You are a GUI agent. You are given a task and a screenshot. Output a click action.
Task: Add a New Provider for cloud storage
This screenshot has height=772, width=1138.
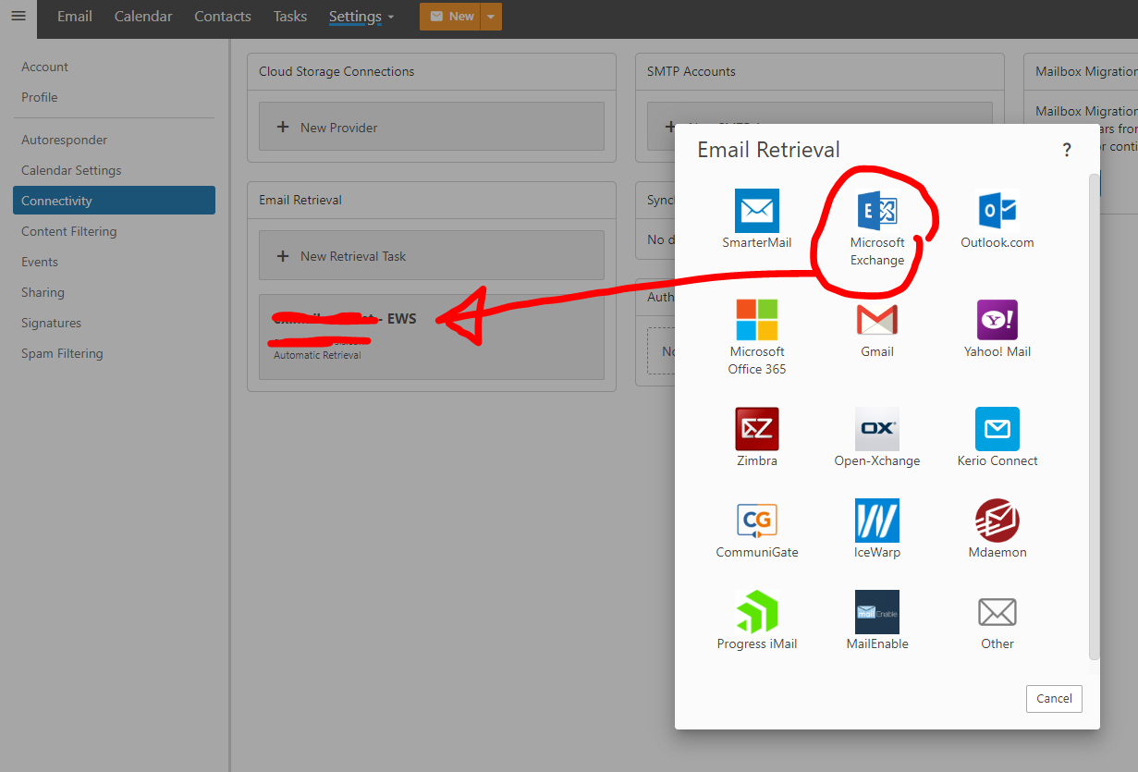pos(431,128)
